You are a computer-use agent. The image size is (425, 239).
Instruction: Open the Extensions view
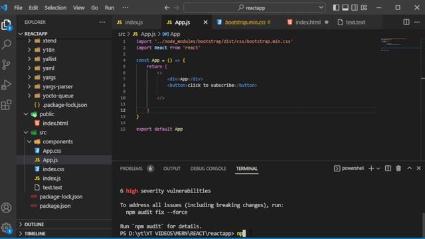point(6,105)
